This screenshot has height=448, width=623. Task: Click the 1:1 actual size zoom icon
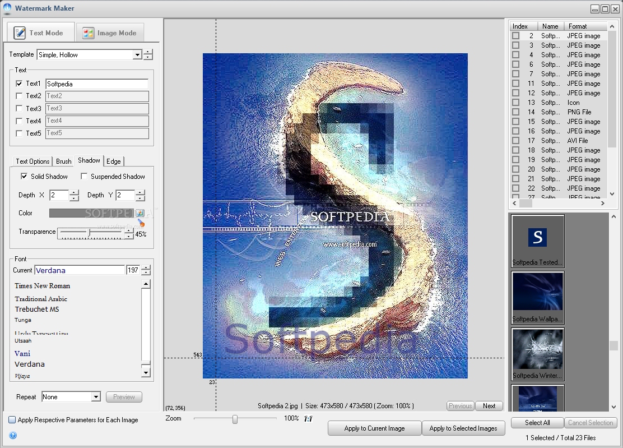pos(308,419)
